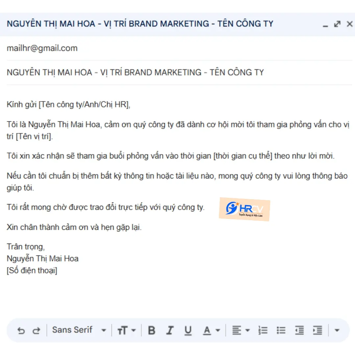Insert a numbered list
The image size is (355, 355).
click(263, 331)
